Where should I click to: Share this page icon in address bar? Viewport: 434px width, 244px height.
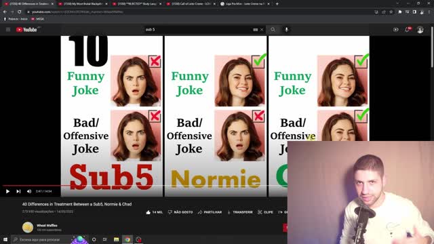(x=384, y=12)
